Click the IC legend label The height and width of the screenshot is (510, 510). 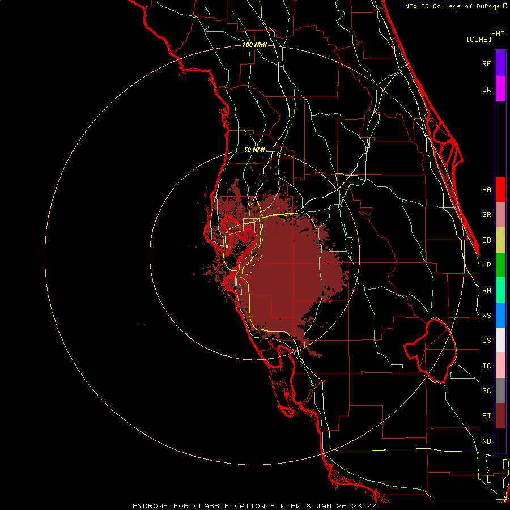(x=486, y=366)
